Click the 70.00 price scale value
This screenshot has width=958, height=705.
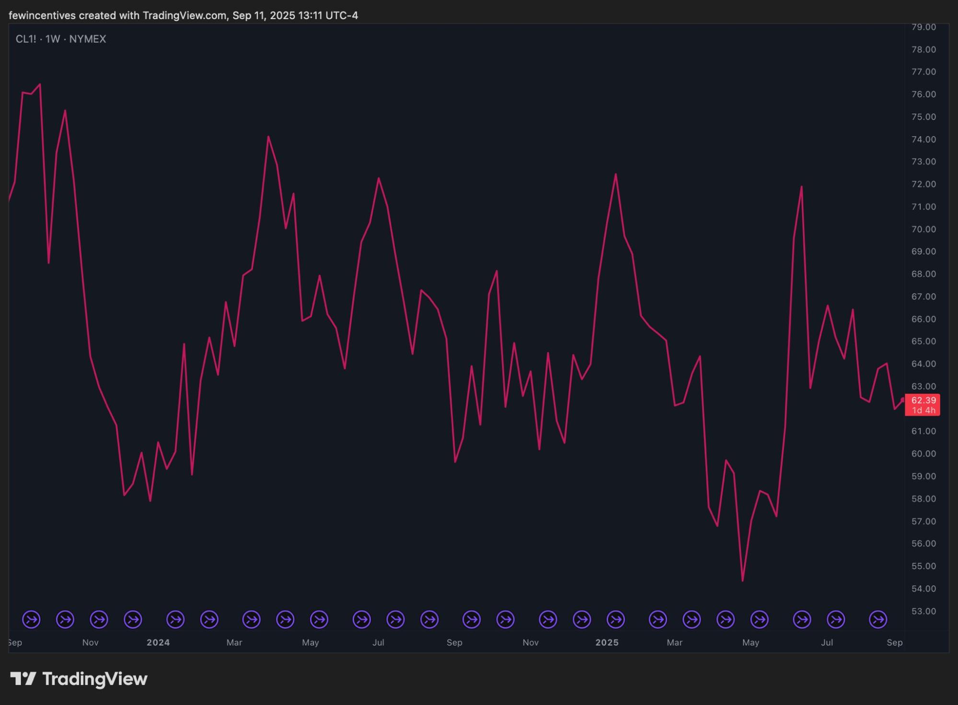[923, 229]
